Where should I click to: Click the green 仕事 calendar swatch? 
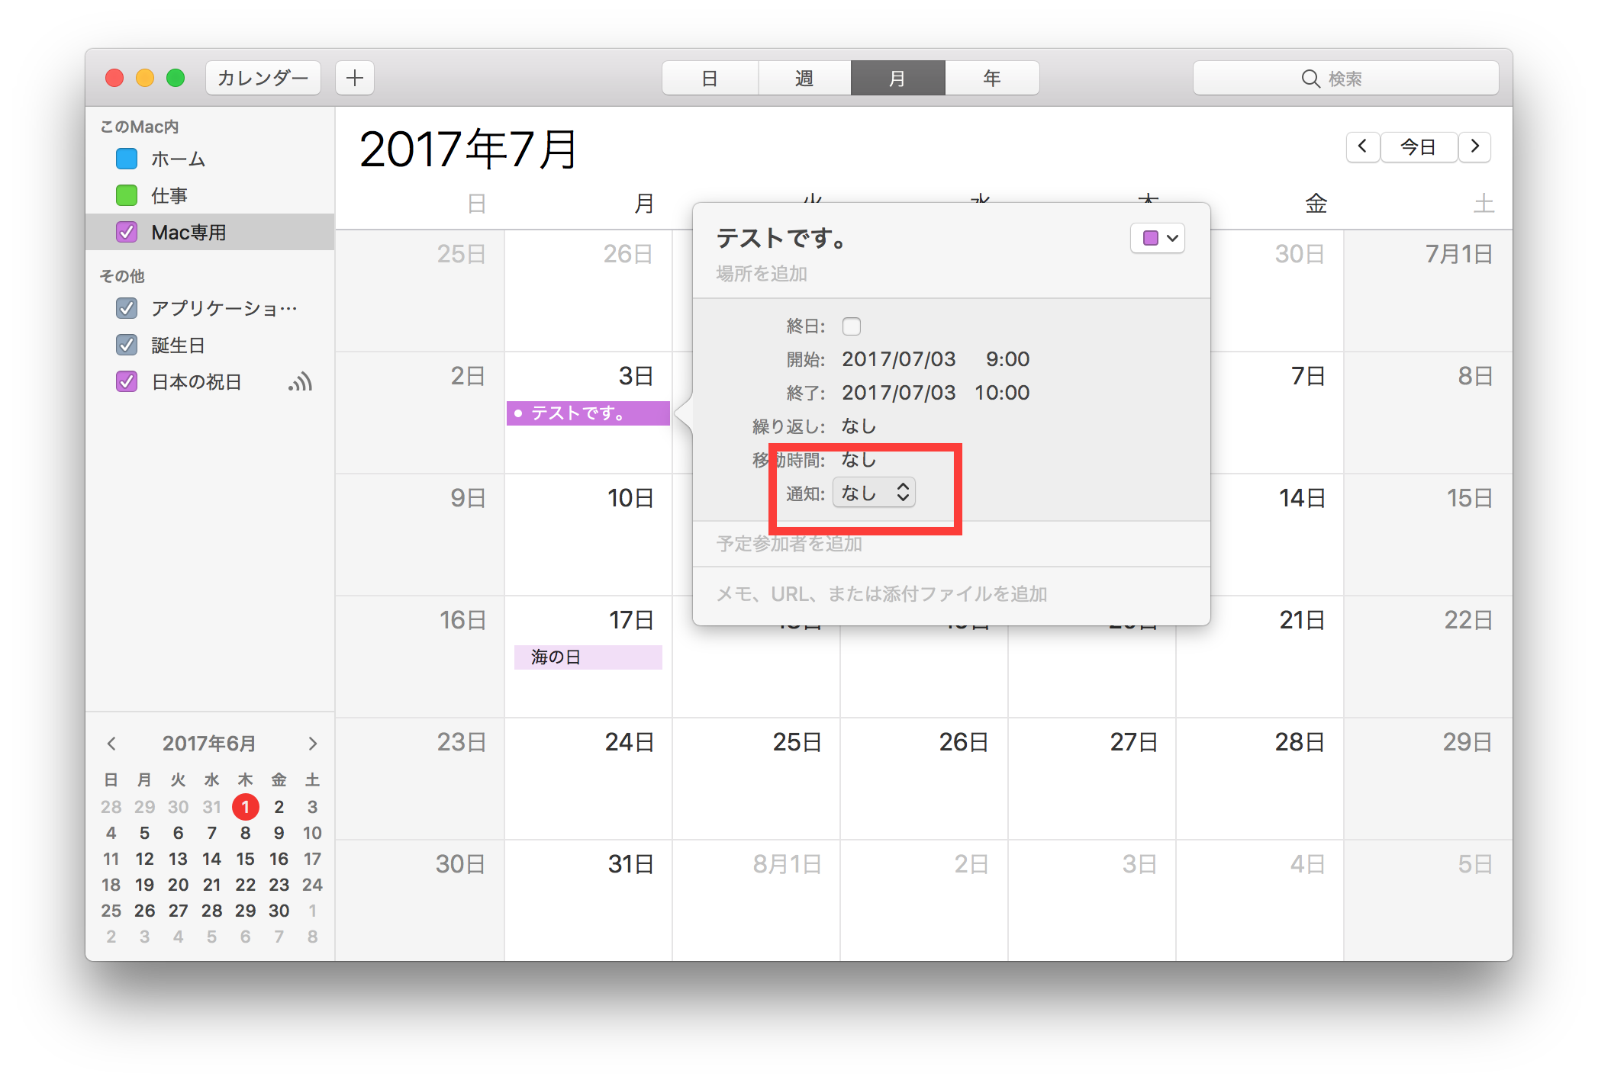pos(127,195)
